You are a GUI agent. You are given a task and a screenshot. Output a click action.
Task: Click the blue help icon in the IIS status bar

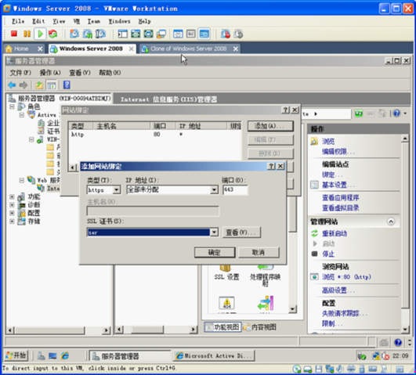click(398, 342)
